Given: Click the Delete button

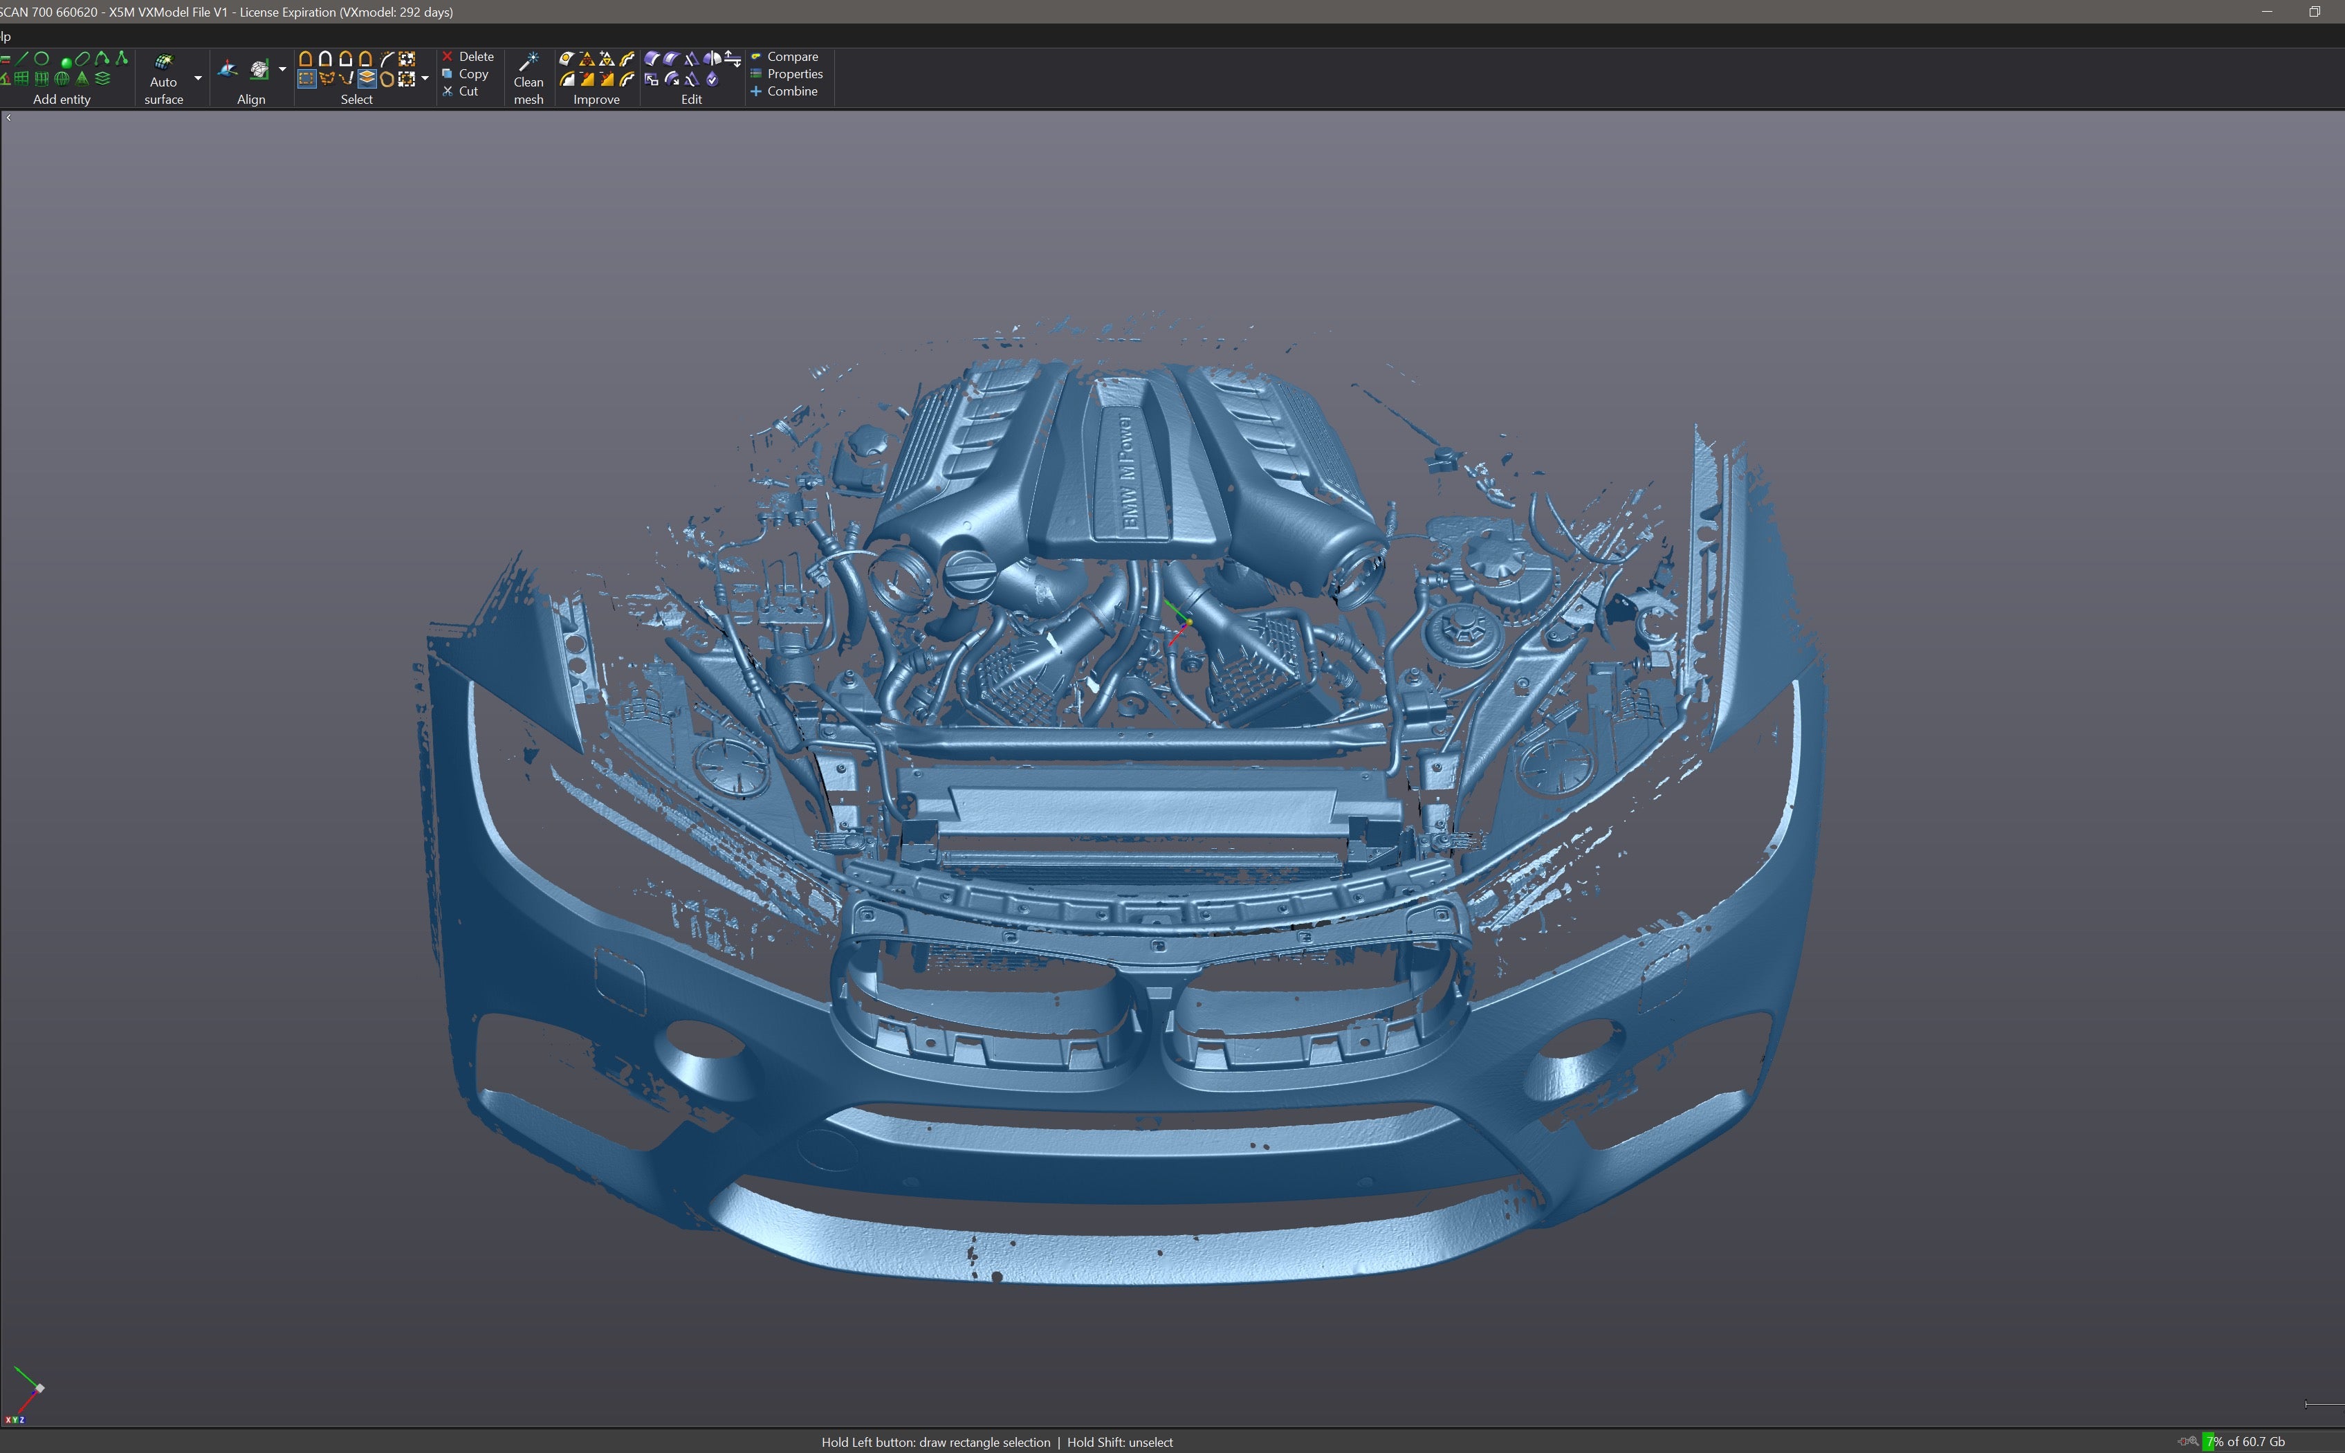Looking at the screenshot, I should point(470,57).
